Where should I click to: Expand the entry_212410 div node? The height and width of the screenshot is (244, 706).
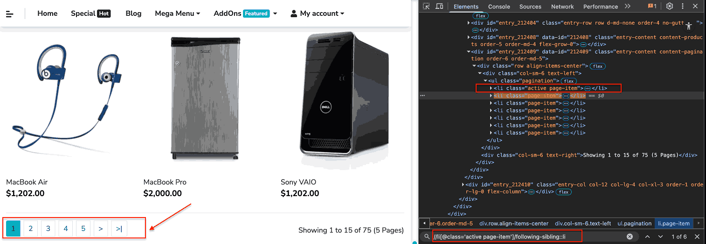pyautogui.click(x=463, y=185)
